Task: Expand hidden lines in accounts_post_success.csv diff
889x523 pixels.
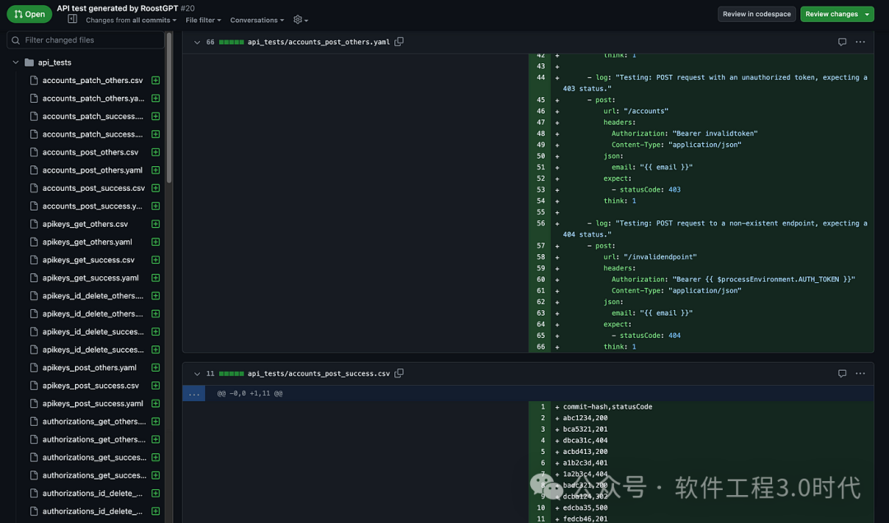Action: [194, 393]
